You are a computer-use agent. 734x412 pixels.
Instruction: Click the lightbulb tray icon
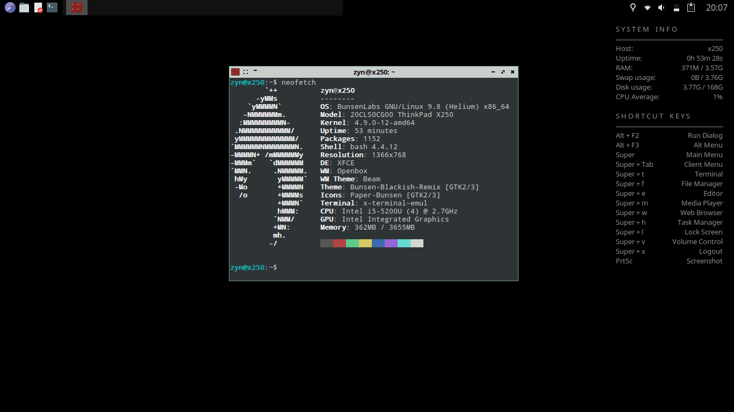coord(633,8)
